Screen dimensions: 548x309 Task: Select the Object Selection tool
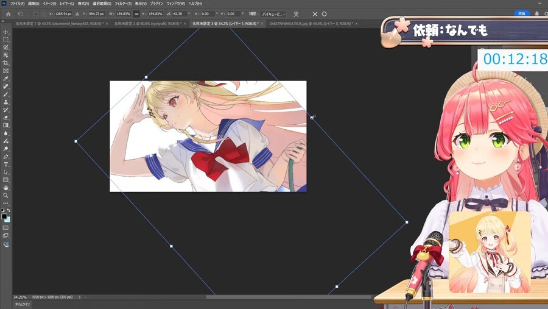[x=5, y=55]
